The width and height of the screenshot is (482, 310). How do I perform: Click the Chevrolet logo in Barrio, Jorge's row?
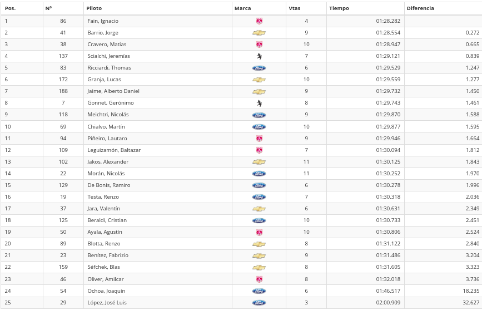259,33
